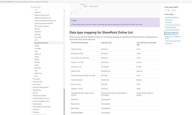Open the Web Table connector article
This screenshot has height=115, width=192.
(x=38, y=68)
